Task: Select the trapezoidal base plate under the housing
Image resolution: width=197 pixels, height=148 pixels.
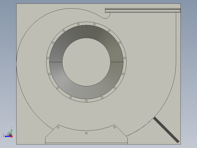Action: point(86,137)
